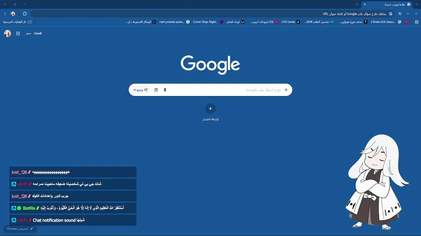Open the YouTube bookmark icon next to the apps grid

(407, 22)
